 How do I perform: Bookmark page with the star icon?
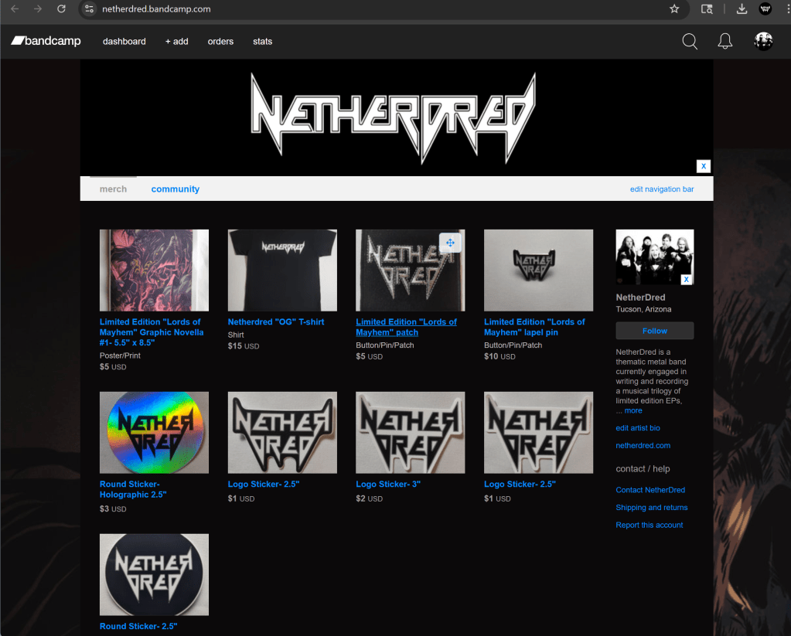click(x=674, y=9)
